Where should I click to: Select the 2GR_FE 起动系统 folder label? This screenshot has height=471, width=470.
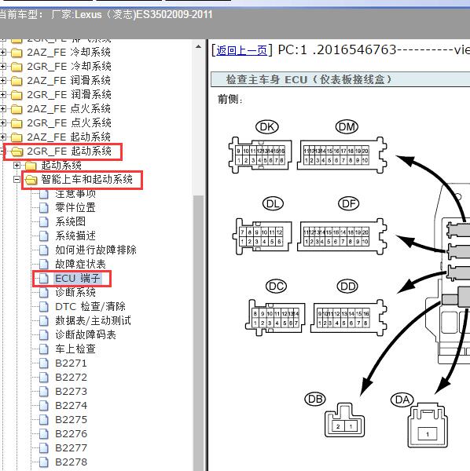69,151
